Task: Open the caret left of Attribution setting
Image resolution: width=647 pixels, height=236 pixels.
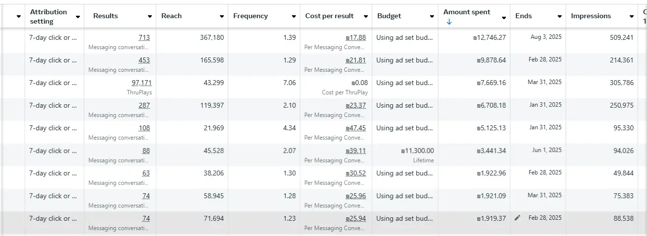Action: point(19,17)
